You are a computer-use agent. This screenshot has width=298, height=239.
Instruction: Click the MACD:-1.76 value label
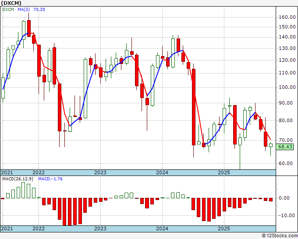[x=50, y=179]
